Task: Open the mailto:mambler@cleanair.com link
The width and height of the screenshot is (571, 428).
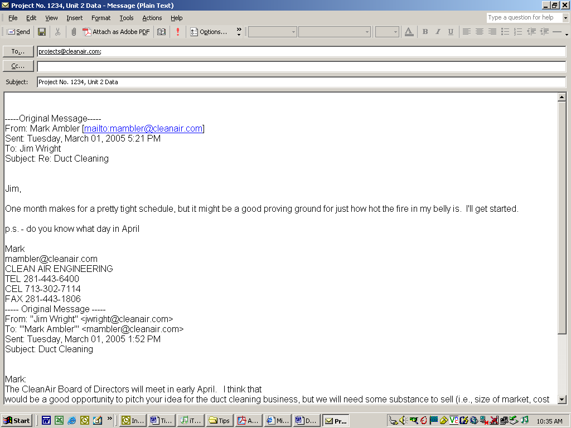Action: pyautogui.click(x=143, y=129)
